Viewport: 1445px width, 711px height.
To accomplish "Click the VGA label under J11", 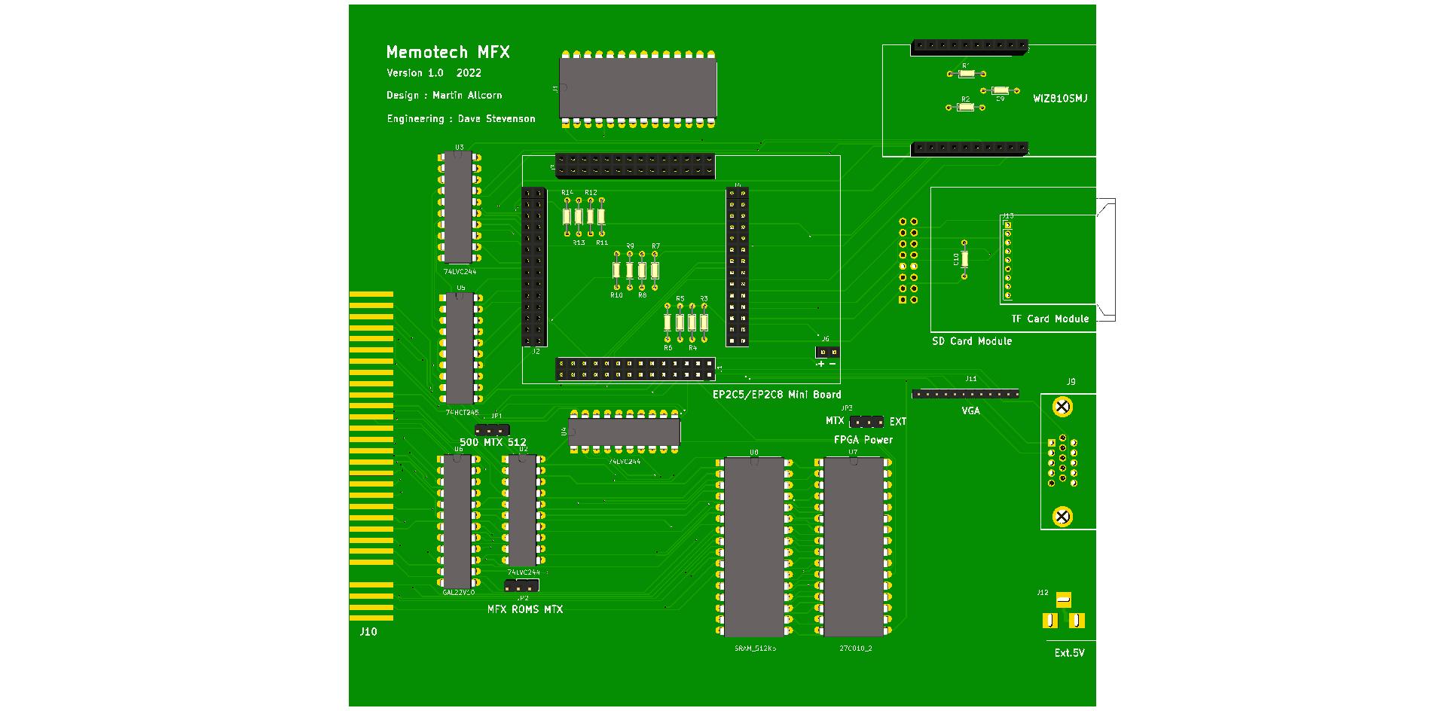I will click(x=970, y=410).
